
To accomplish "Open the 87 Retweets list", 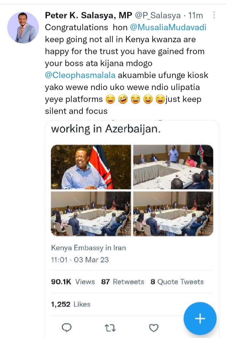I will [123, 282].
